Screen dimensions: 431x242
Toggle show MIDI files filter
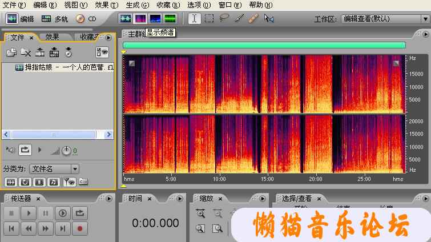pyautogui.click(x=54, y=182)
